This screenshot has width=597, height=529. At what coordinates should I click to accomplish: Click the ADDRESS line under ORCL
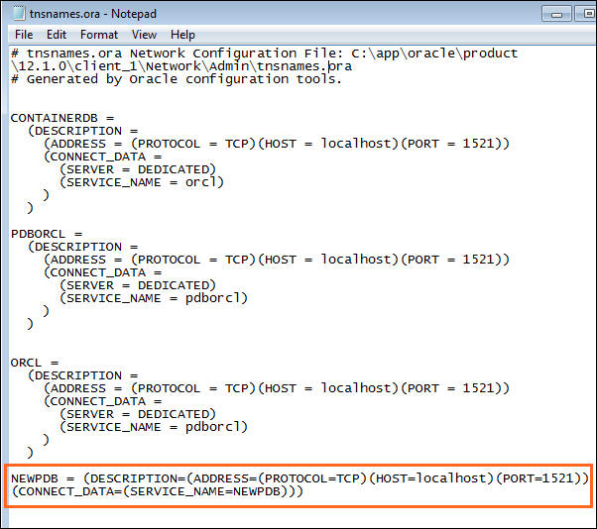click(x=277, y=388)
